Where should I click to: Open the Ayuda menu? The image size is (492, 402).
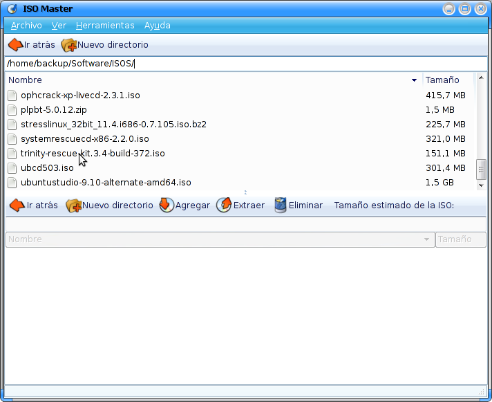pos(157,26)
